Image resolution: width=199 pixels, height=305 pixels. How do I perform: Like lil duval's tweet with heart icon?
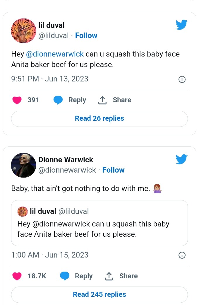(17, 100)
